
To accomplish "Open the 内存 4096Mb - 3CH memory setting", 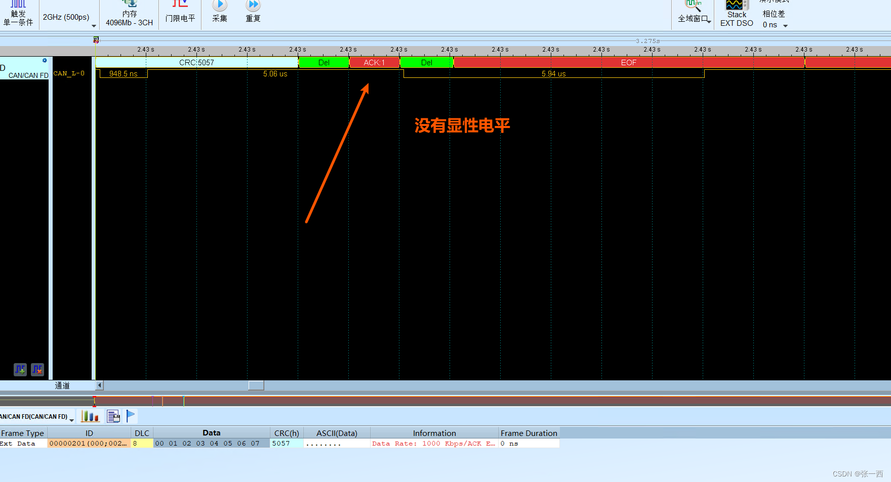I will coord(129,14).
